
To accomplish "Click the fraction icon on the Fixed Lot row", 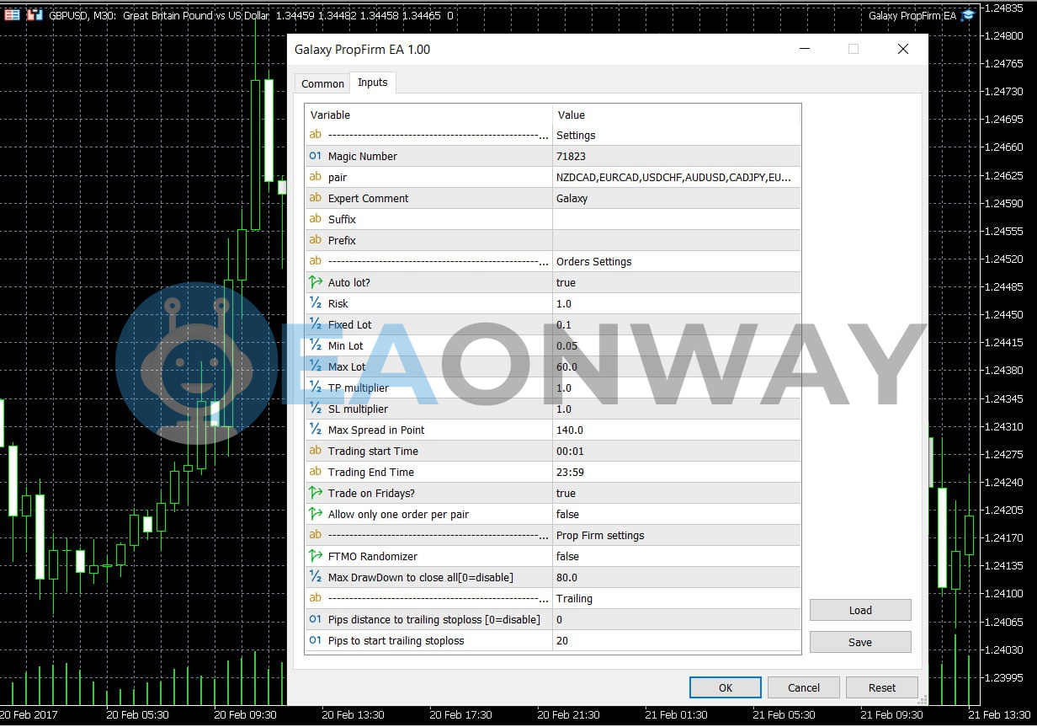I will 316,324.
